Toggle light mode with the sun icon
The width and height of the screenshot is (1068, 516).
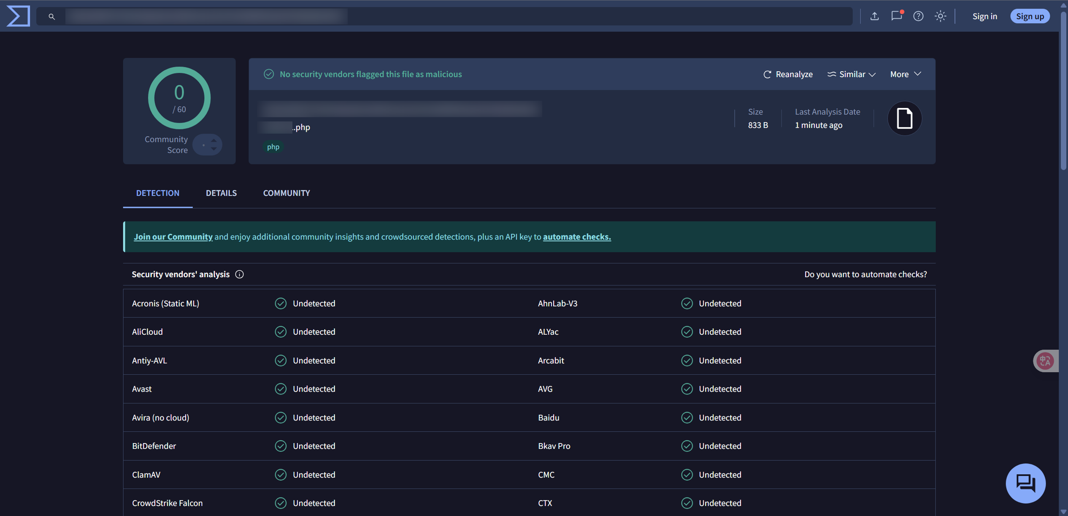pyautogui.click(x=941, y=16)
